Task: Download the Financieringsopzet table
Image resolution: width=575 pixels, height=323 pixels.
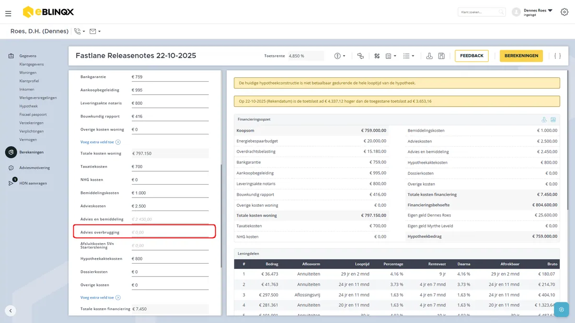Action: pos(544,120)
